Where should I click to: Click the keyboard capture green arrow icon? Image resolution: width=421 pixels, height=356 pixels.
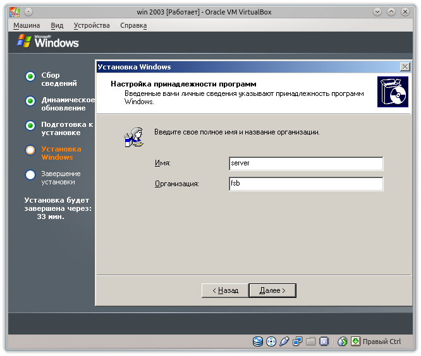(355, 341)
